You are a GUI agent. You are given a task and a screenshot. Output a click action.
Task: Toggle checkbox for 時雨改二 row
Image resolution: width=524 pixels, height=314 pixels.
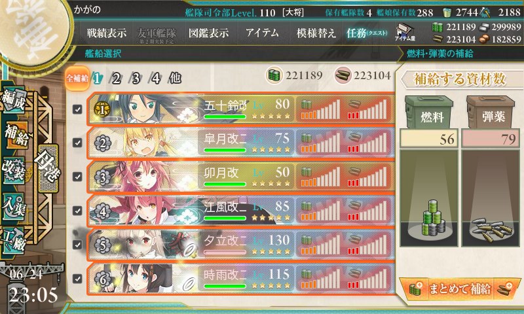coord(77,278)
